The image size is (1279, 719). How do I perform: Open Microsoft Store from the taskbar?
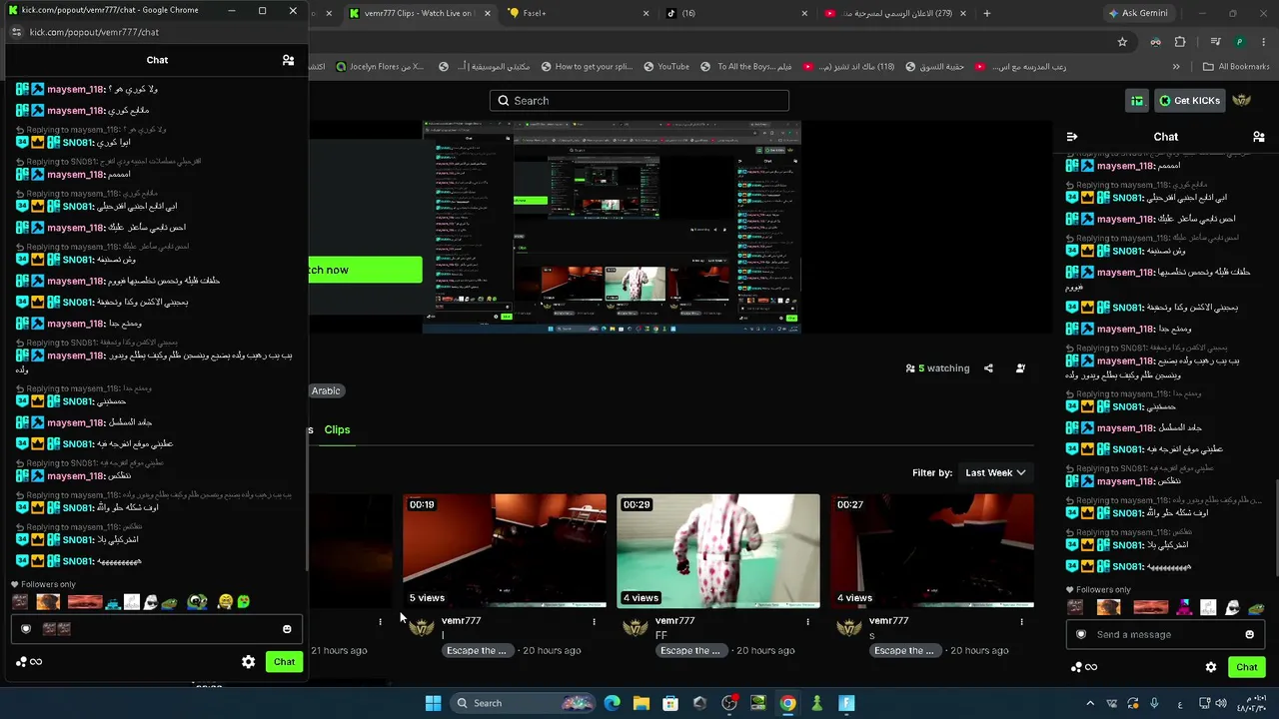coord(670,703)
